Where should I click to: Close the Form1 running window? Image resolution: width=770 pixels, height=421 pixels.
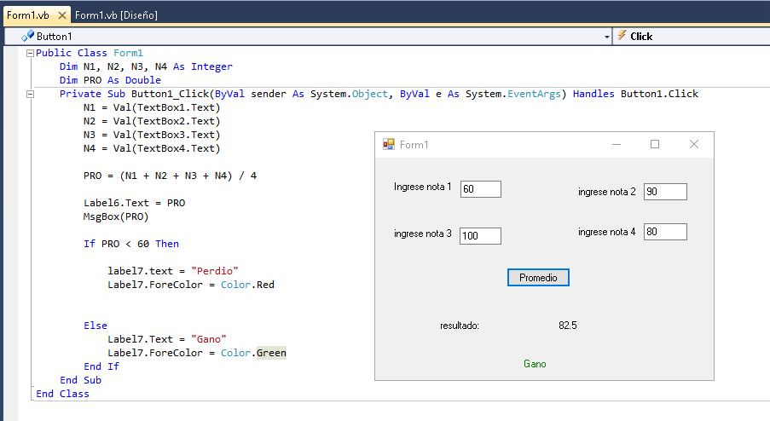[694, 144]
